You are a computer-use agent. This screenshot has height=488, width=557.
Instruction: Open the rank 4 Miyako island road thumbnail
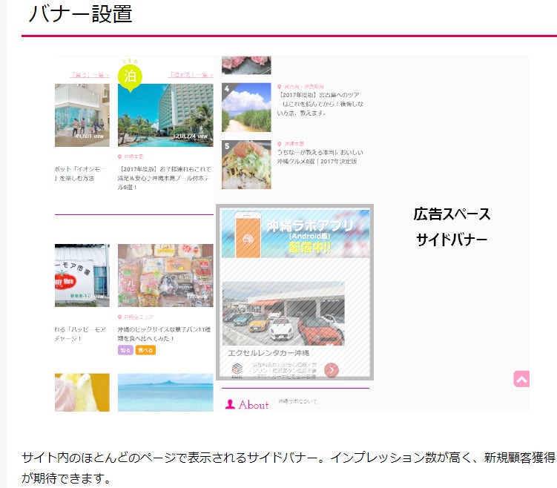[246, 108]
